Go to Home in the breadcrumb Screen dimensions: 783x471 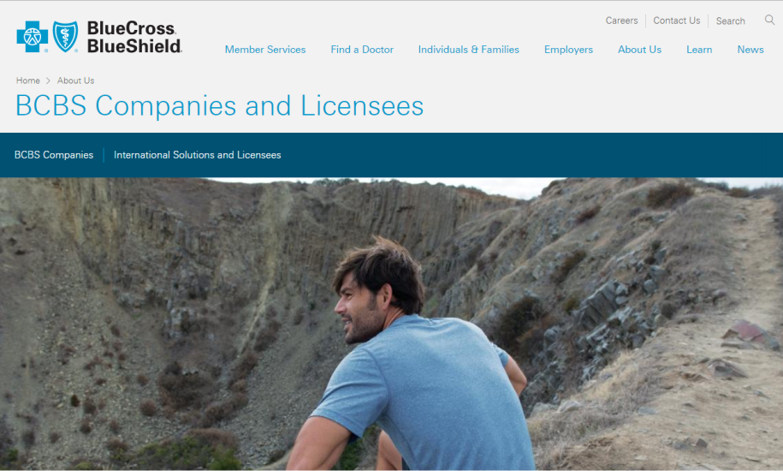click(x=28, y=80)
